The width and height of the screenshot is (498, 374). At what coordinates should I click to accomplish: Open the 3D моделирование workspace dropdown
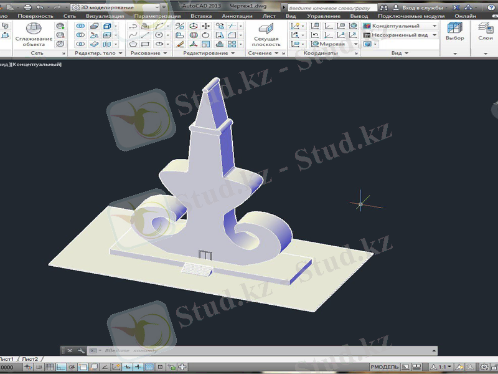pos(164,7)
